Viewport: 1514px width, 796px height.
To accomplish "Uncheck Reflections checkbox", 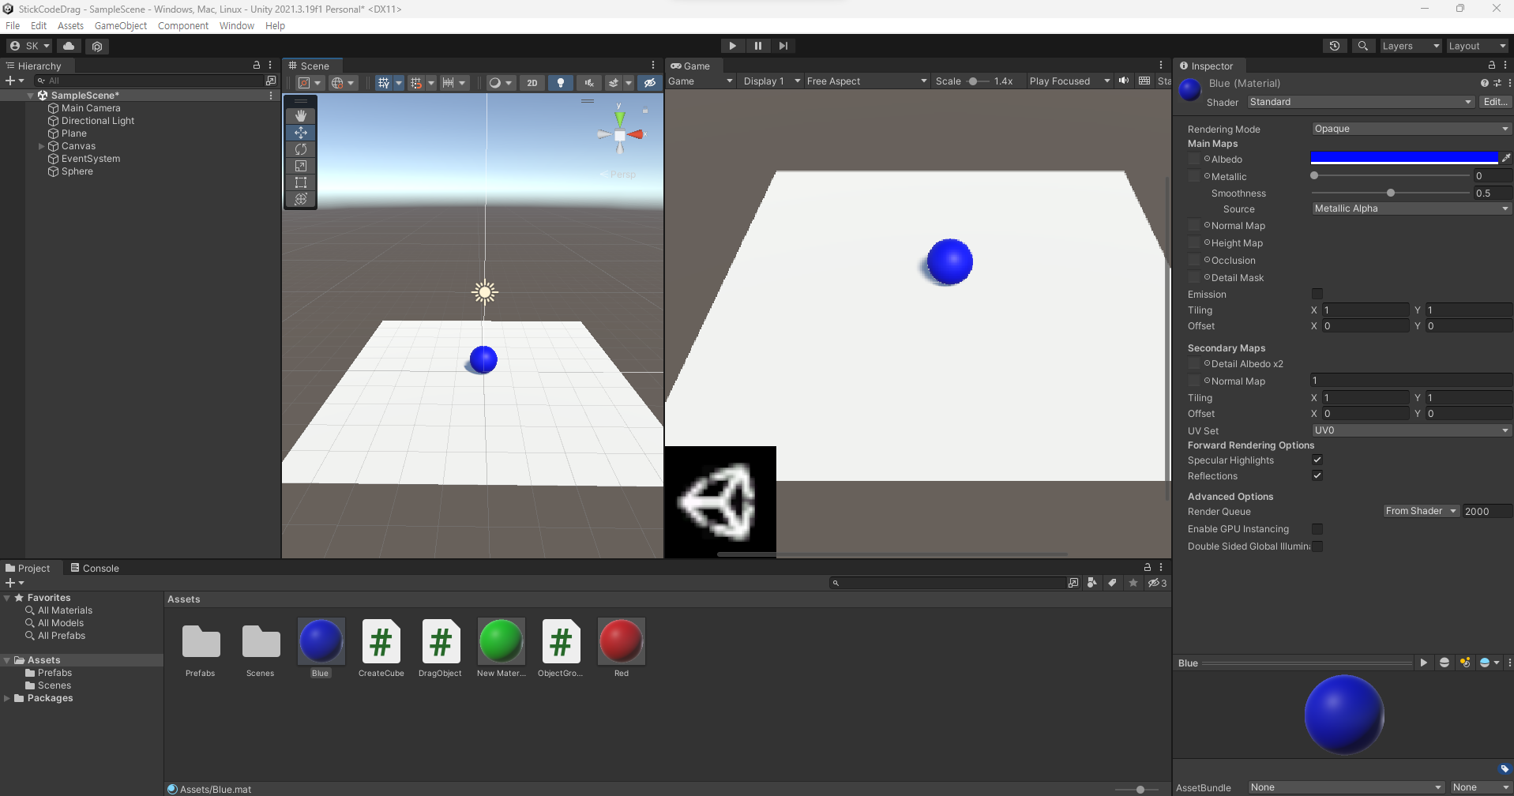I will click(1317, 475).
